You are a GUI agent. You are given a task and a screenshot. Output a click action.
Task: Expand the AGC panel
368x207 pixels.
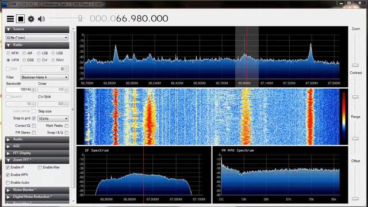pyautogui.click(x=37, y=146)
